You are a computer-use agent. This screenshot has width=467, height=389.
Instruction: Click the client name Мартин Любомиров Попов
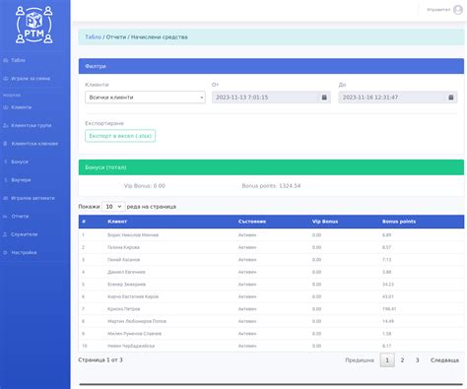point(137,321)
